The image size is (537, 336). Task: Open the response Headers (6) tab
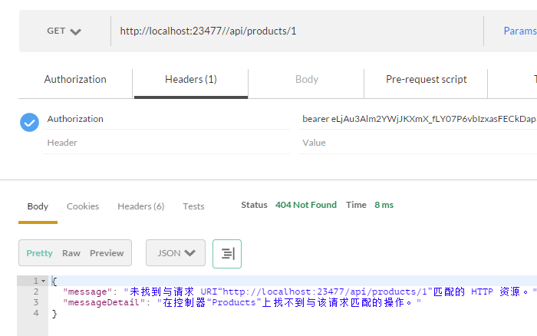tap(140, 206)
